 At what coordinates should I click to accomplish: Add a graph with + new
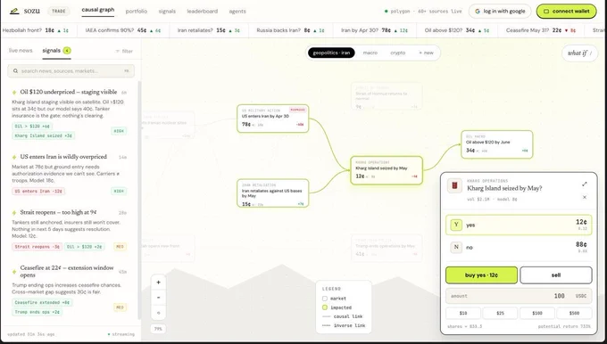pos(426,53)
